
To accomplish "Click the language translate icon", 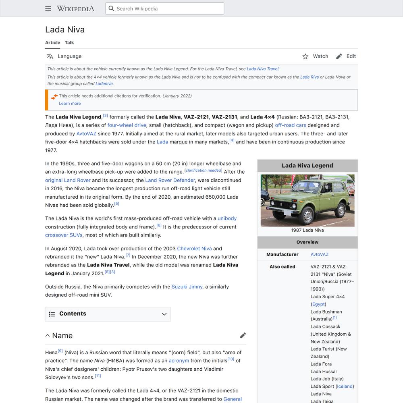I will tap(50, 56).
